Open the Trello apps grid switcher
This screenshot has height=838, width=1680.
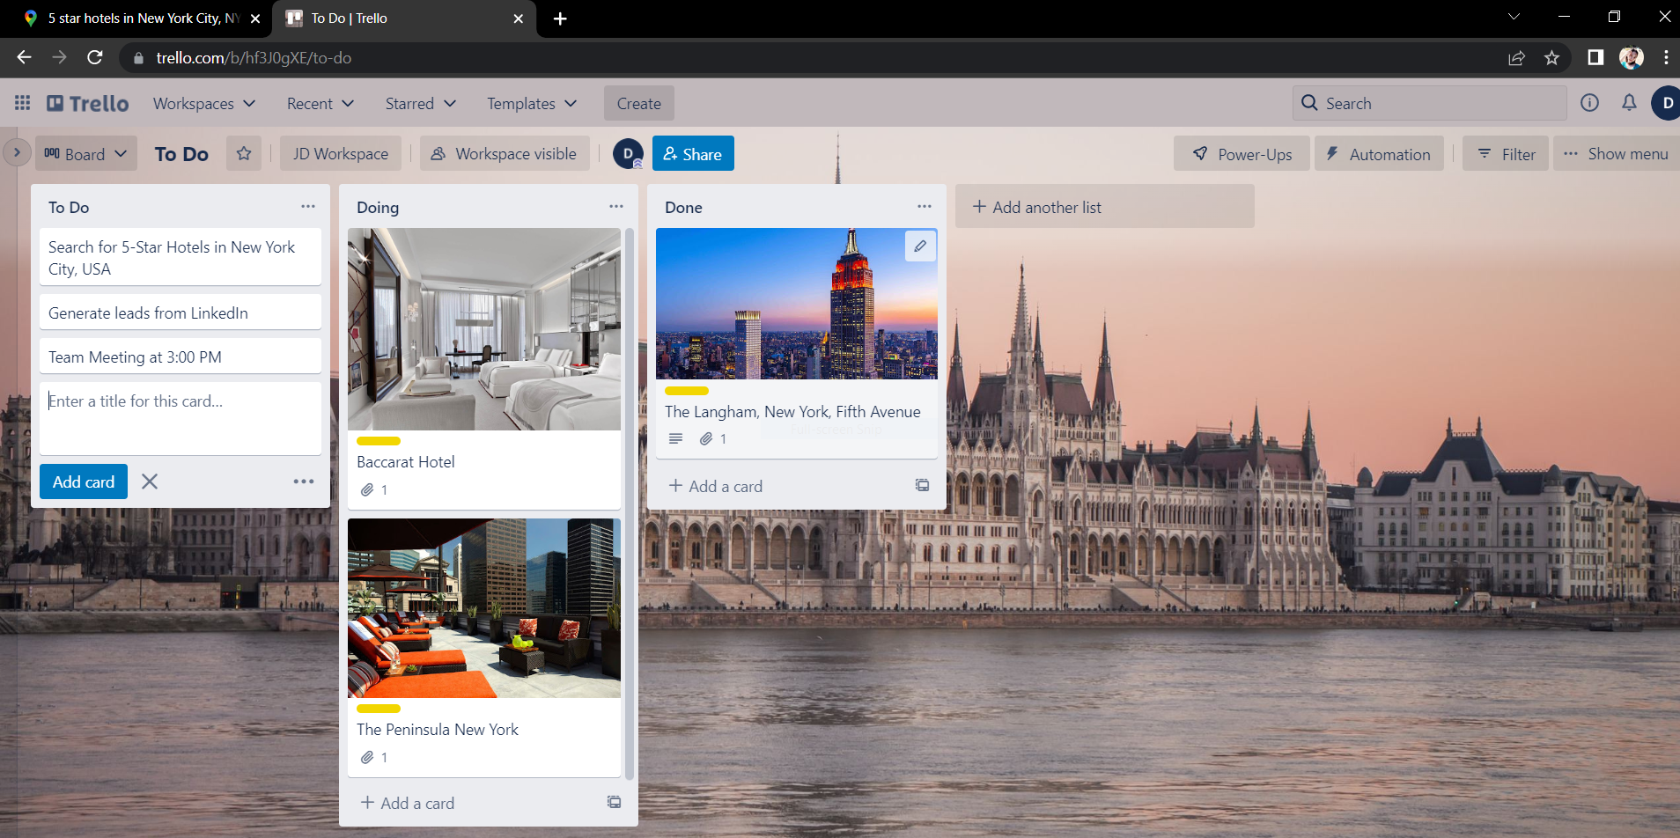coord(22,103)
